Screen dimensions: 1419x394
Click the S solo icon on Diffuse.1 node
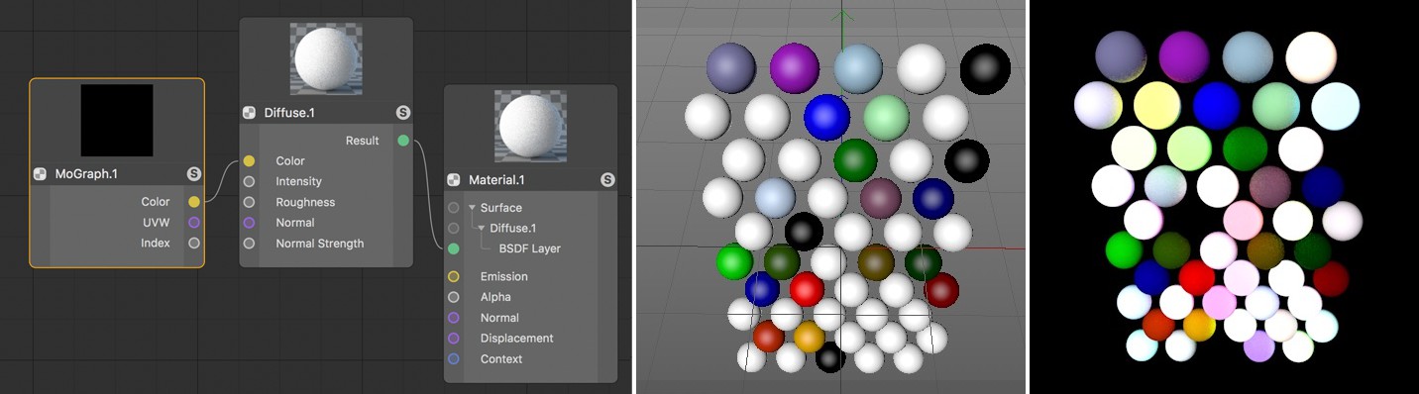[x=403, y=113]
